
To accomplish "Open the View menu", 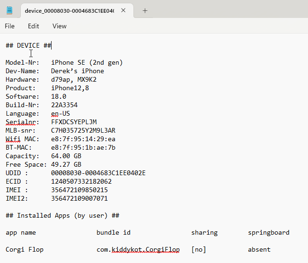I will (x=60, y=26).
